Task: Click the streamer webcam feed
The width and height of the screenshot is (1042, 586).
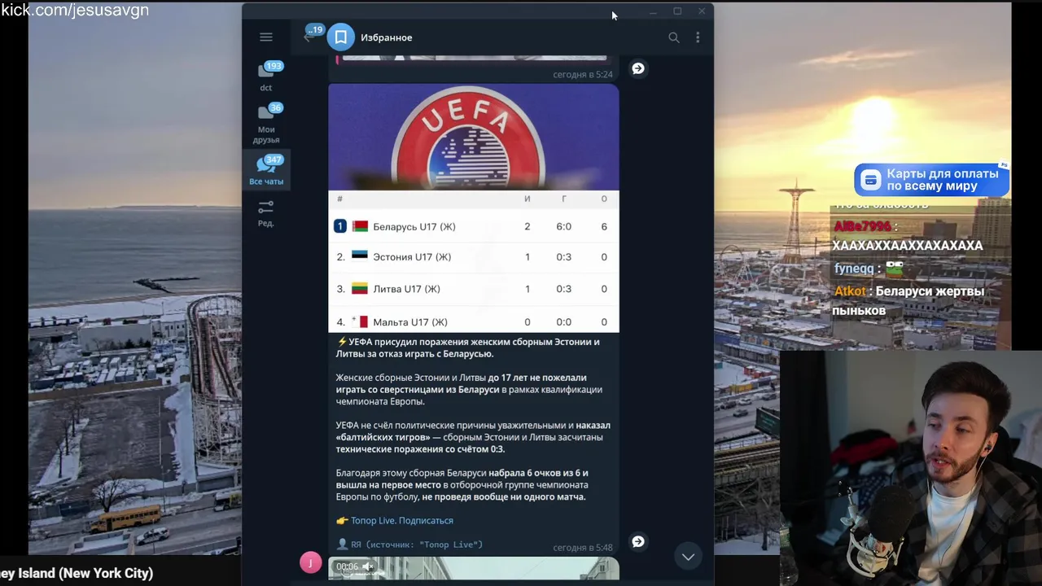Action: [x=910, y=468]
